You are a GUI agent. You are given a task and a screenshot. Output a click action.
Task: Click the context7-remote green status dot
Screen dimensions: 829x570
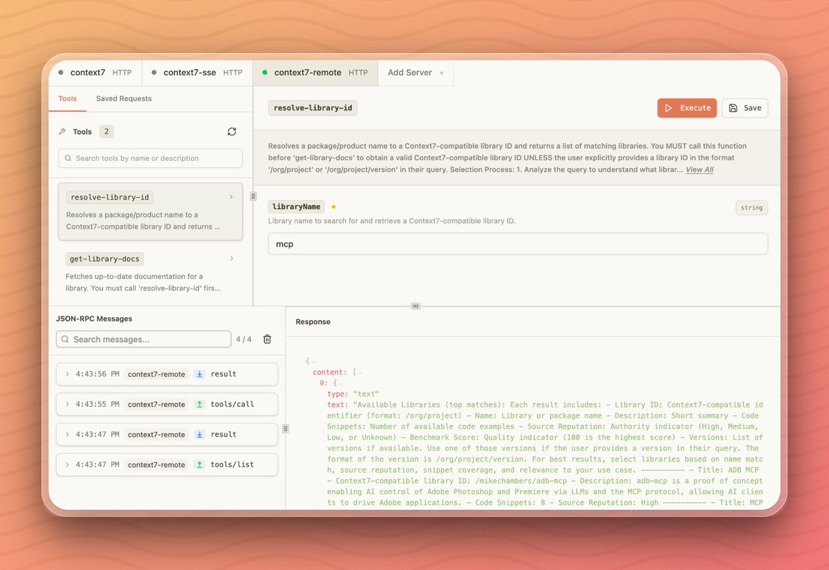[x=265, y=73]
